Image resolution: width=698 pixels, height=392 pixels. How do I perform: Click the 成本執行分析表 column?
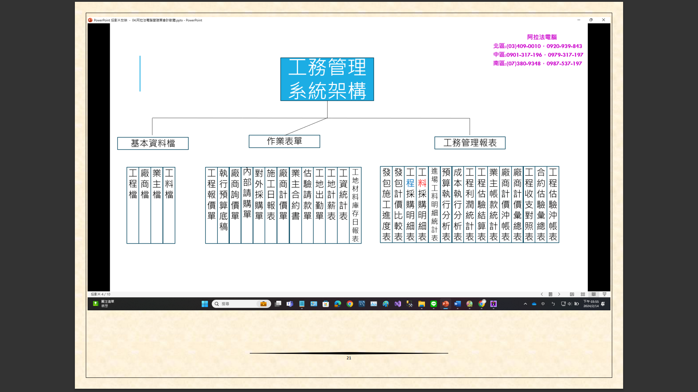click(x=458, y=205)
